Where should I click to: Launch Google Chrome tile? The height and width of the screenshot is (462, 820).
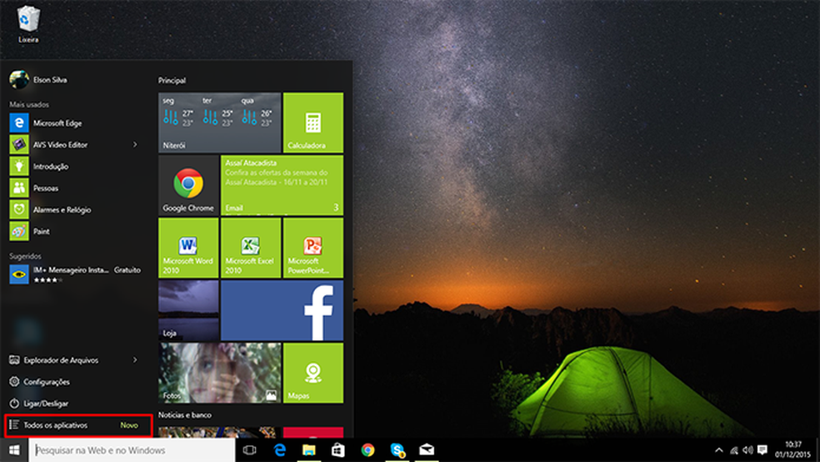coord(188,185)
